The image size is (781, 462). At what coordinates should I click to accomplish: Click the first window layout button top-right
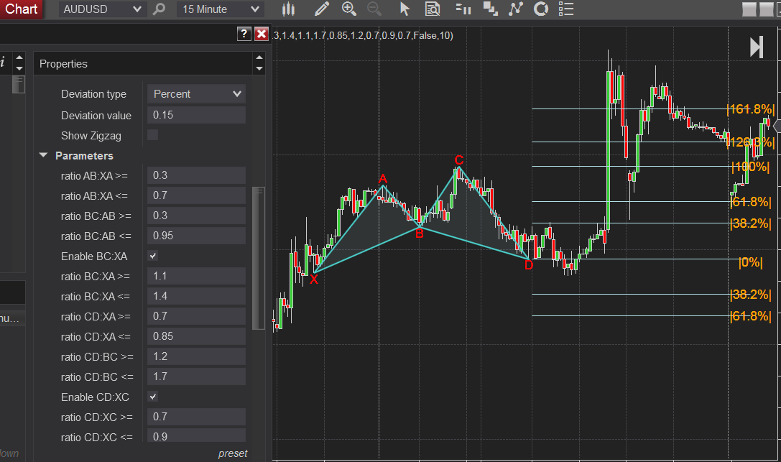point(749,9)
